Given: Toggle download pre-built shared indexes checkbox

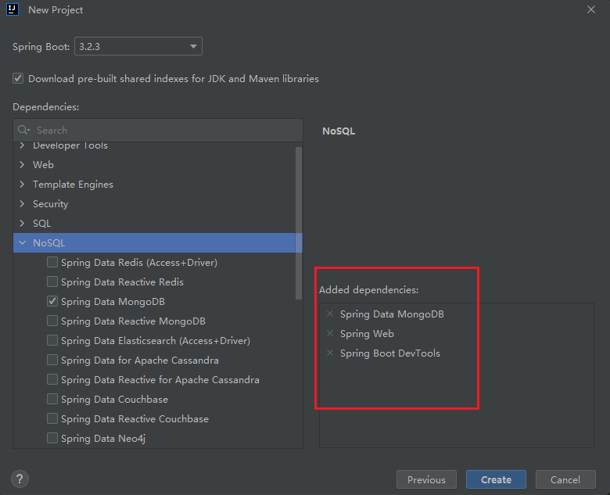Looking at the screenshot, I should click(18, 78).
